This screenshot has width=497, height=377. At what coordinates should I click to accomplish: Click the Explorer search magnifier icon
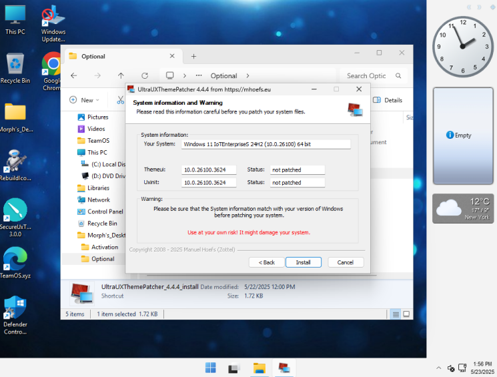click(398, 75)
